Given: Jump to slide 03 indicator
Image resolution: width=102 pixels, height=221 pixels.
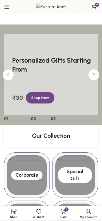Looking at the screenshot, I should pos(57,119).
